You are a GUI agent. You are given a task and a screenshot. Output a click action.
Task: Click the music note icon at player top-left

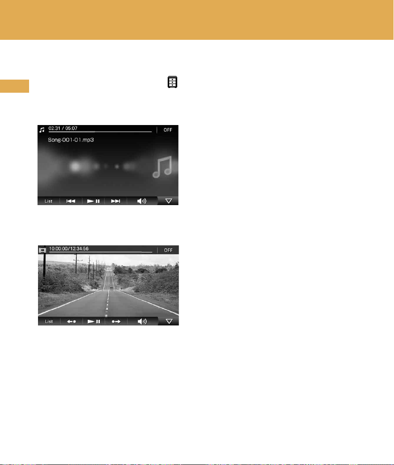click(x=42, y=130)
